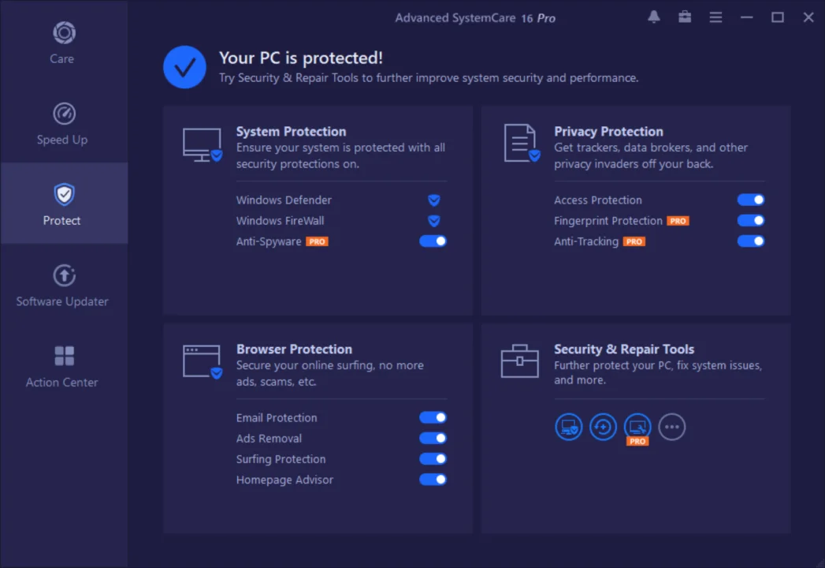Click the PRO badge beside Fingerprint Protection

click(x=678, y=221)
